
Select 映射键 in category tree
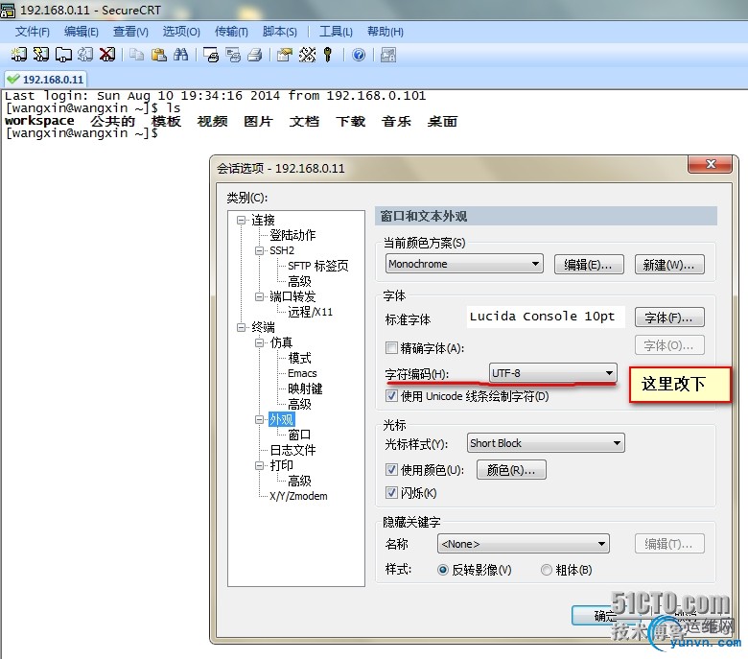305,388
